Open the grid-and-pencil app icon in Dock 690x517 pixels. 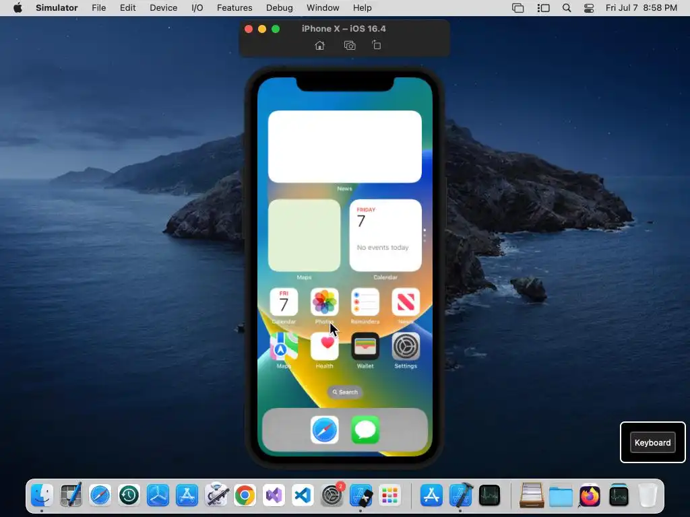[71, 495]
